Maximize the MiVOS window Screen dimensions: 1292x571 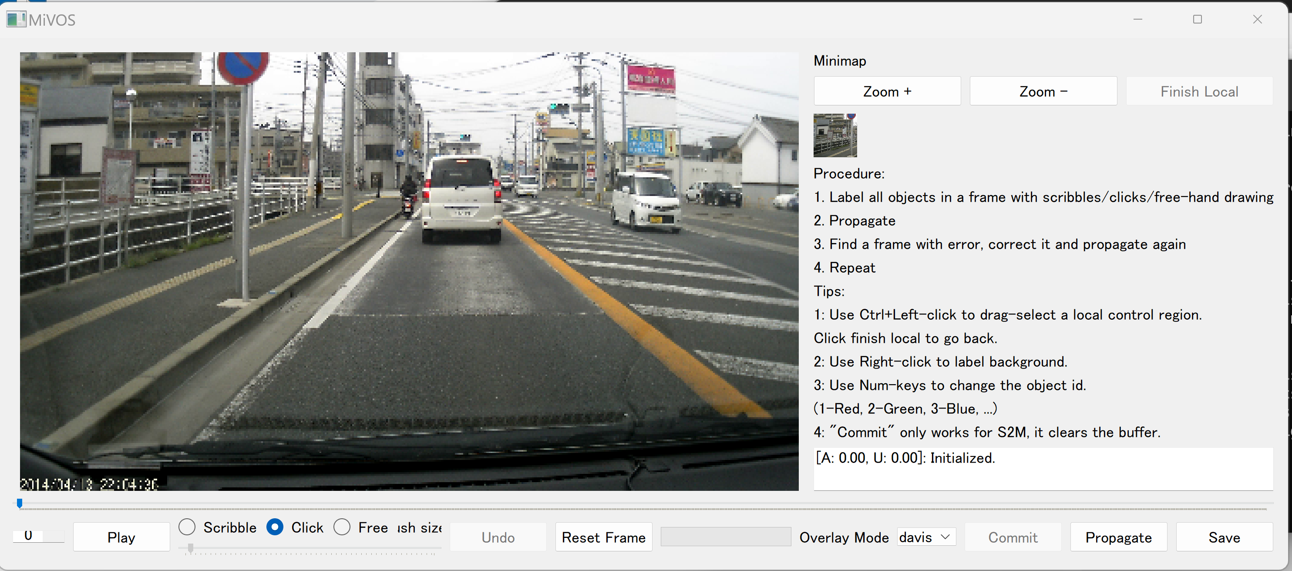(1197, 20)
